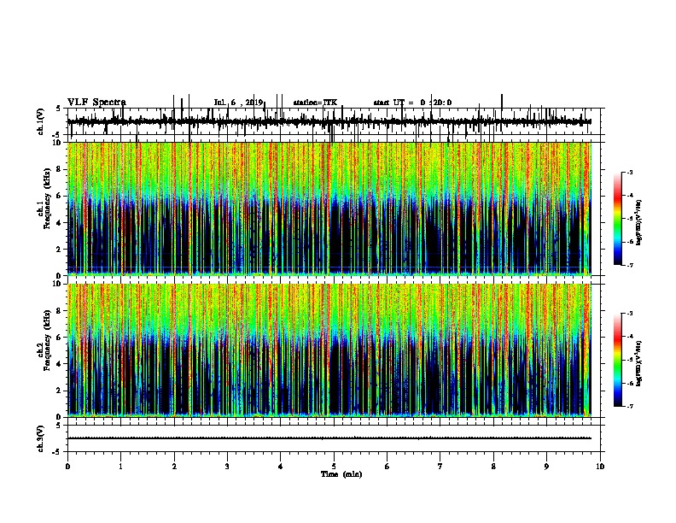Click time axis tick label '7'
Viewport: 676px width, 523px height.
[440, 467]
